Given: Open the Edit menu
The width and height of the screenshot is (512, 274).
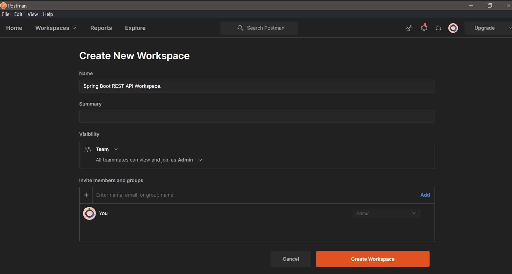Looking at the screenshot, I should click(x=18, y=14).
